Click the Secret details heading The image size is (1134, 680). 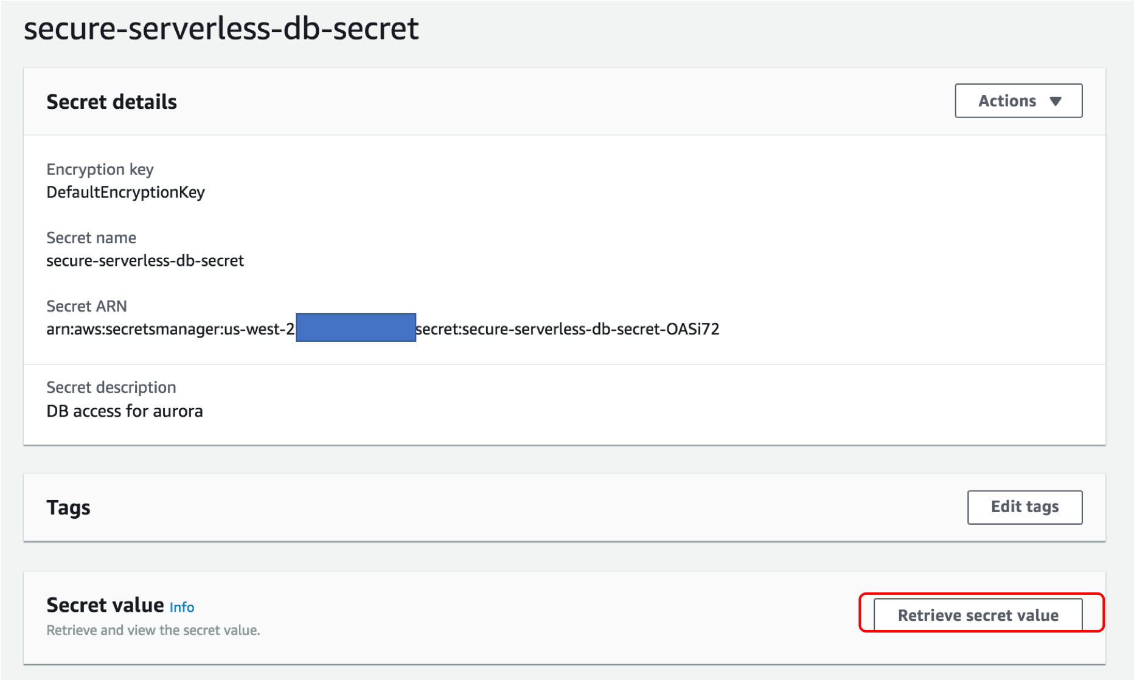[112, 102]
